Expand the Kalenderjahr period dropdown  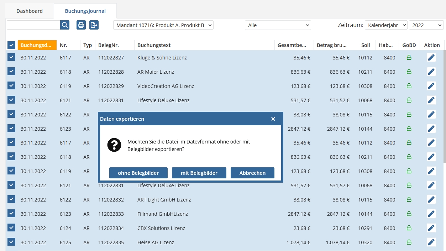386,25
